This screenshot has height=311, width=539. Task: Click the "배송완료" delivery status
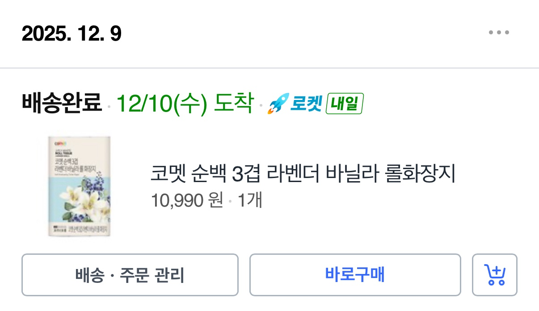tap(62, 103)
